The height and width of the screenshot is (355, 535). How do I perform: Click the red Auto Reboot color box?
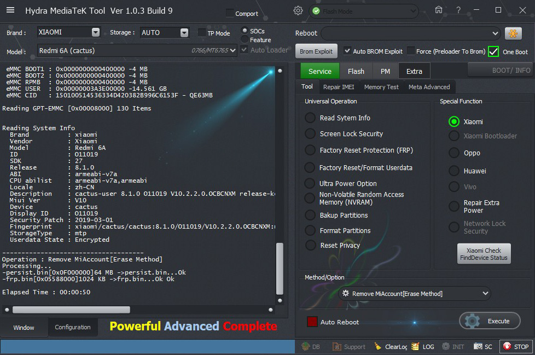tap(312, 322)
